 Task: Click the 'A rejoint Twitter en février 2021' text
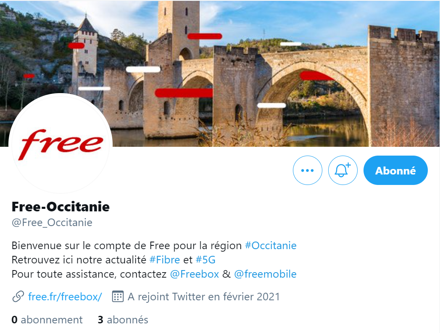pyautogui.click(x=204, y=297)
